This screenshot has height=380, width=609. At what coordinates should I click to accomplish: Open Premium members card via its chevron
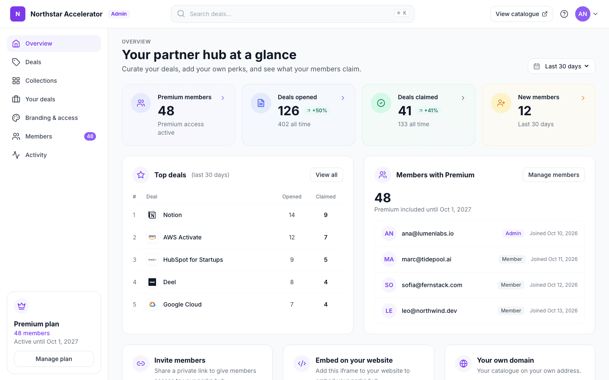point(223,98)
